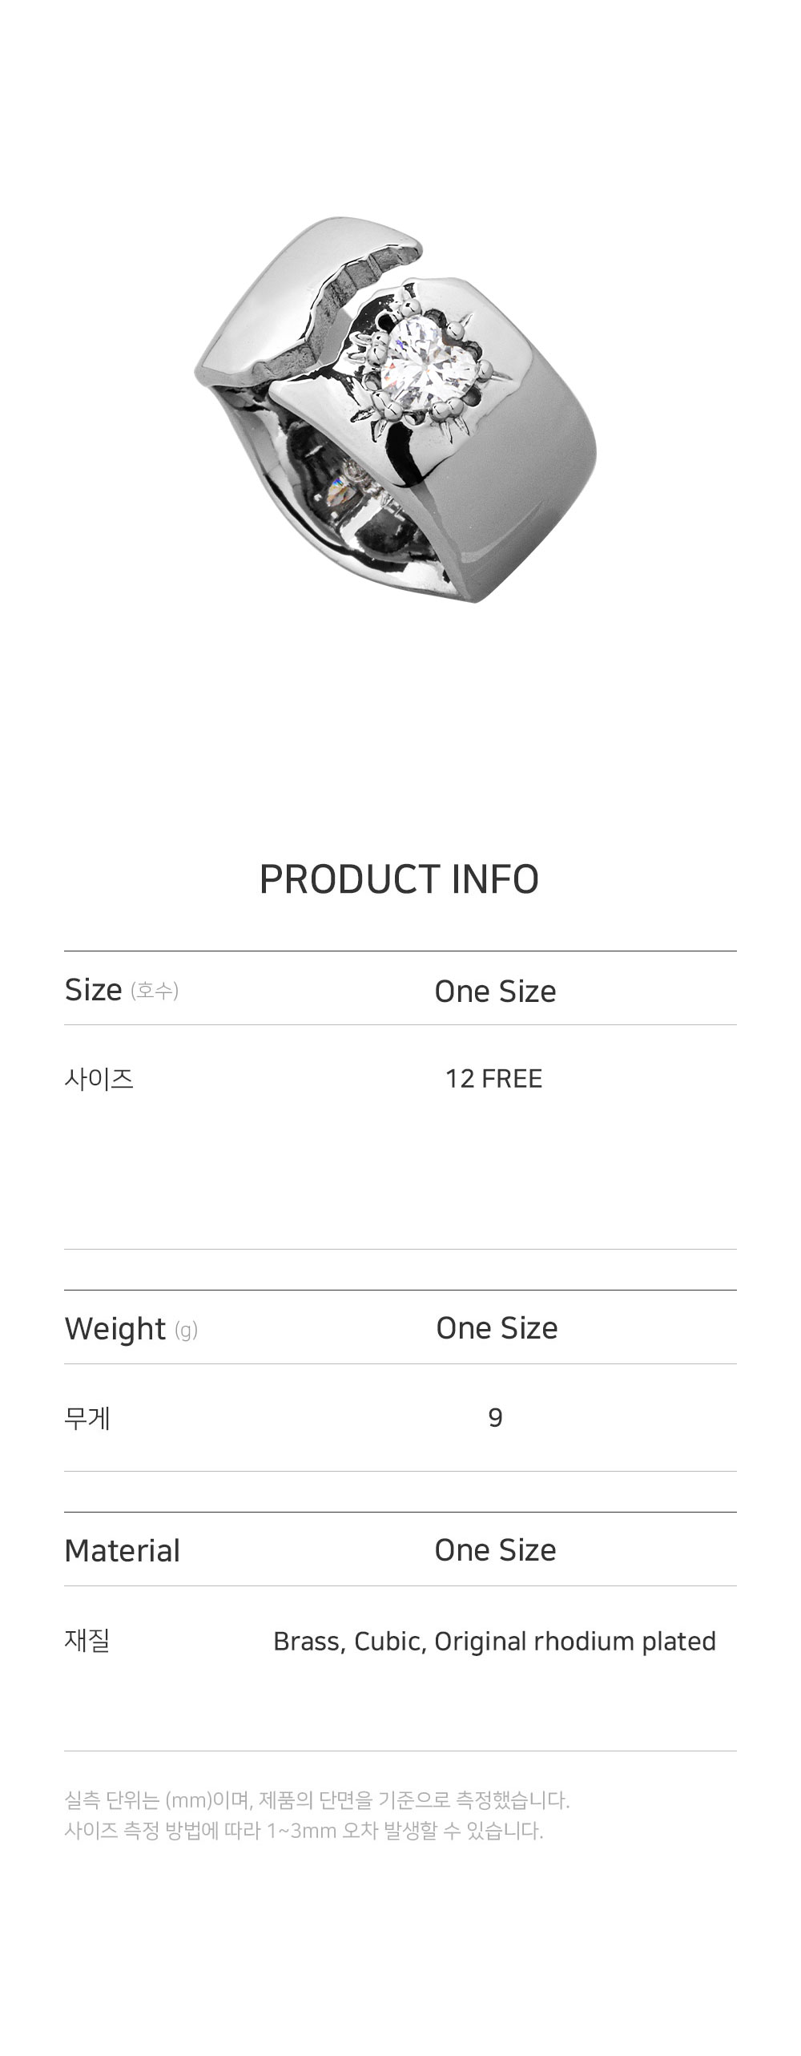Click the 1~3mm 오차 disclaimer line
Screen dimensions: 801x2056
click(x=304, y=1831)
